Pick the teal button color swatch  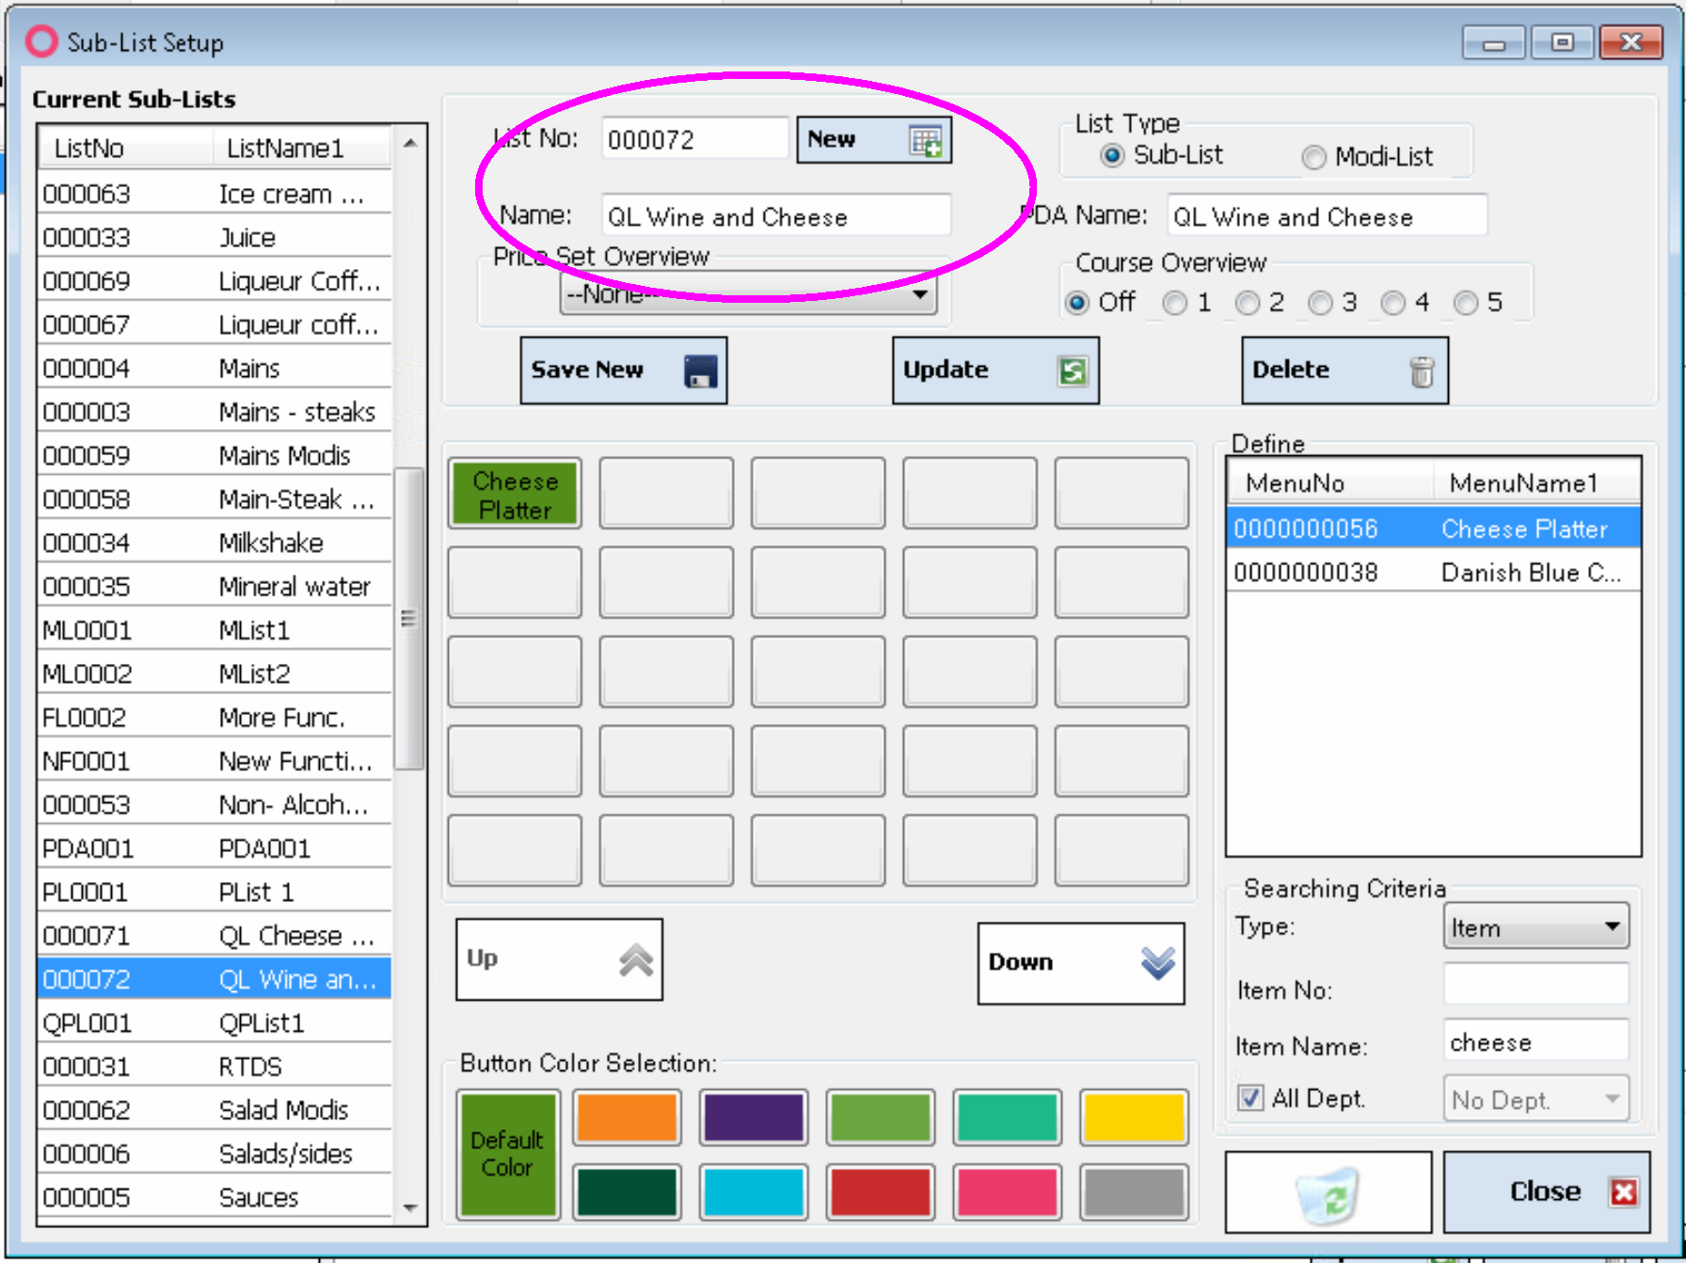coord(1008,1117)
